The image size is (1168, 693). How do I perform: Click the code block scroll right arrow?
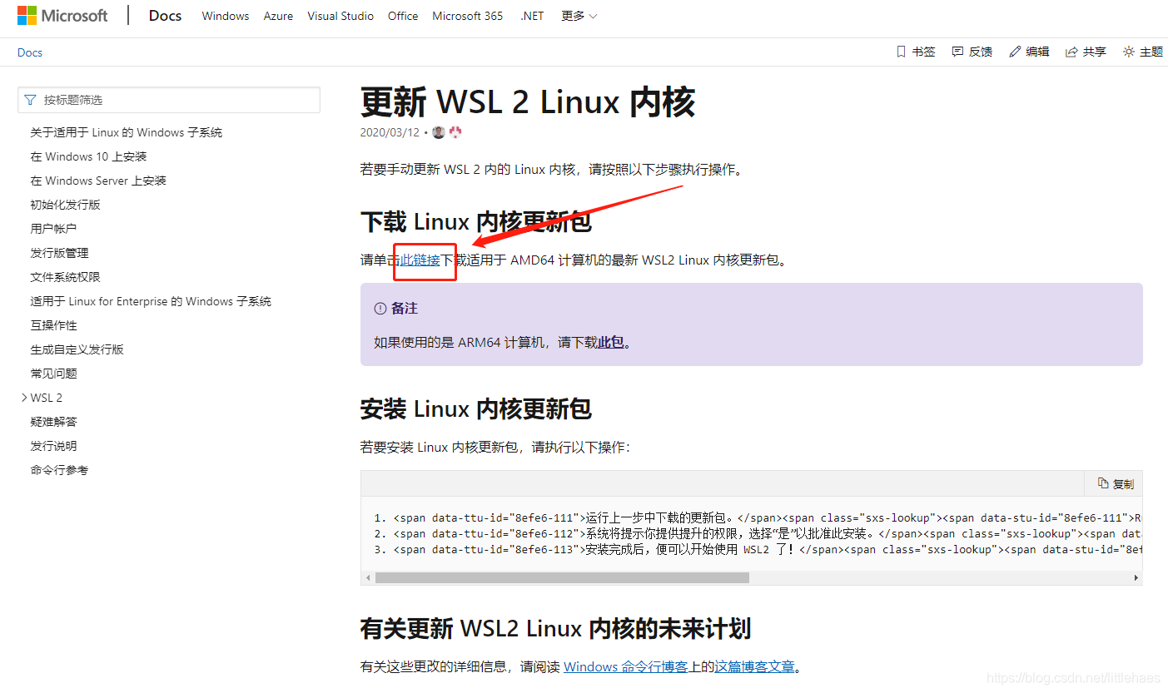(x=1136, y=577)
